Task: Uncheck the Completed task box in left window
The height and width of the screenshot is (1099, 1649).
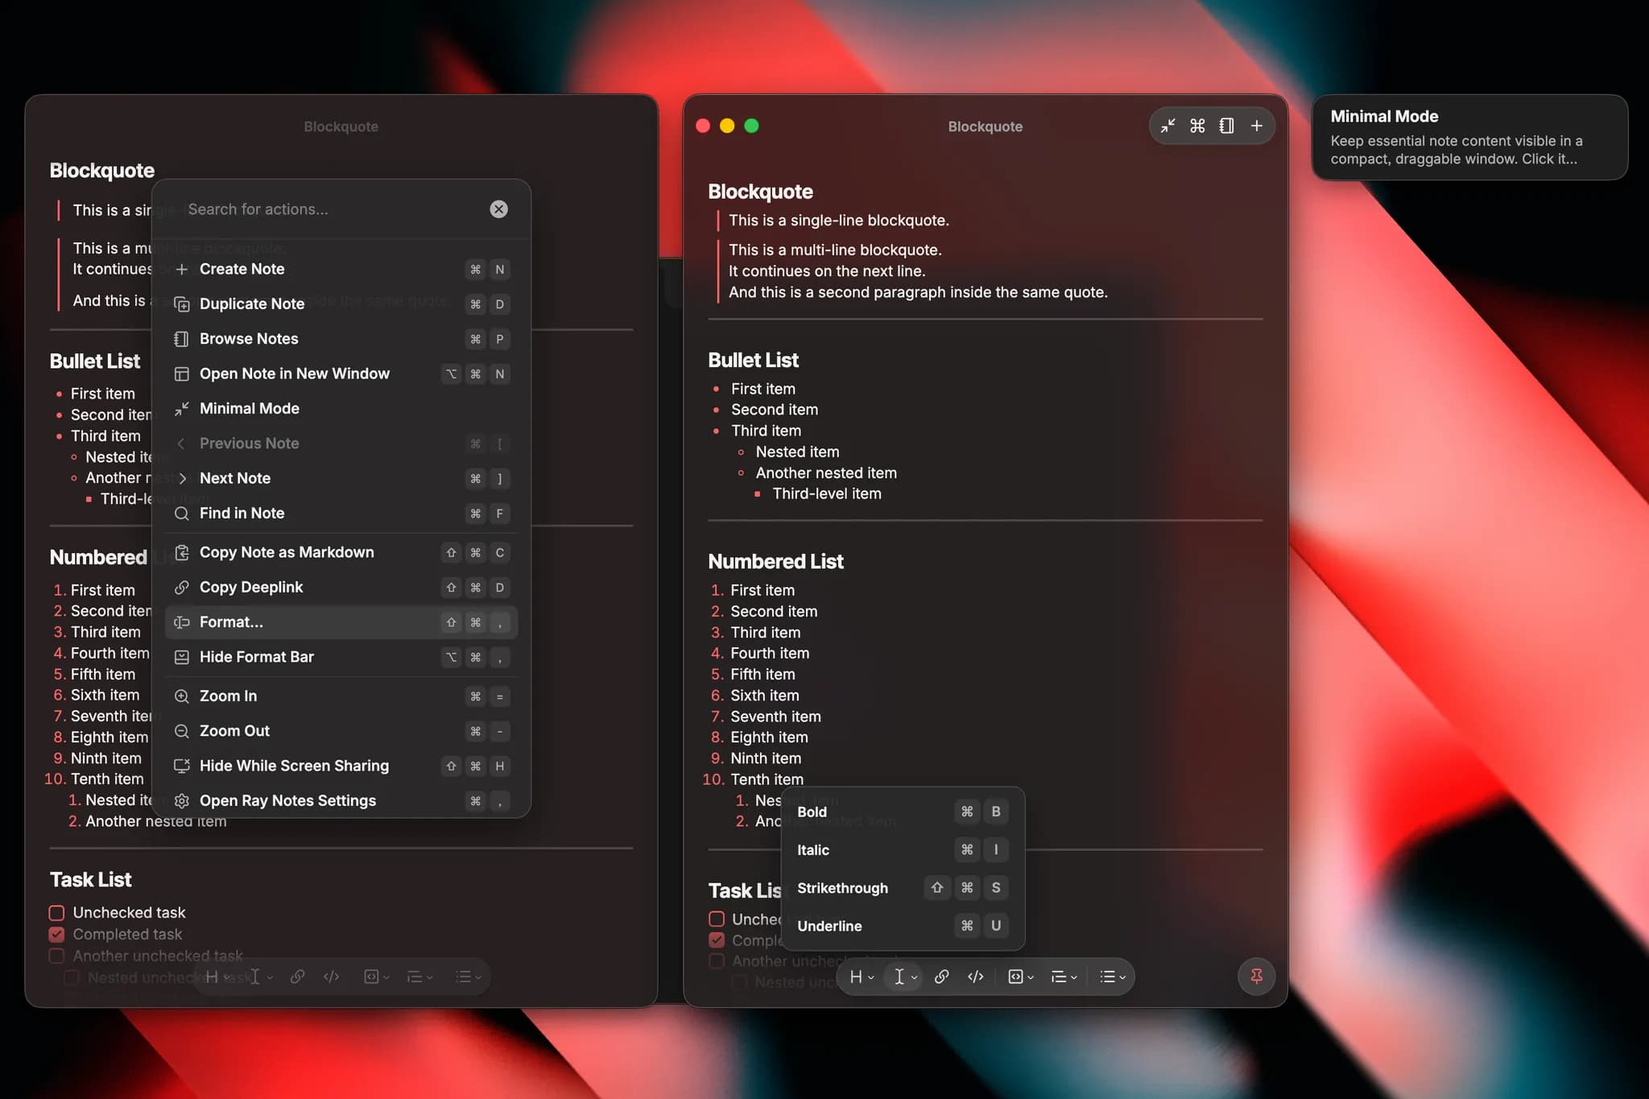Action: pos(56,935)
